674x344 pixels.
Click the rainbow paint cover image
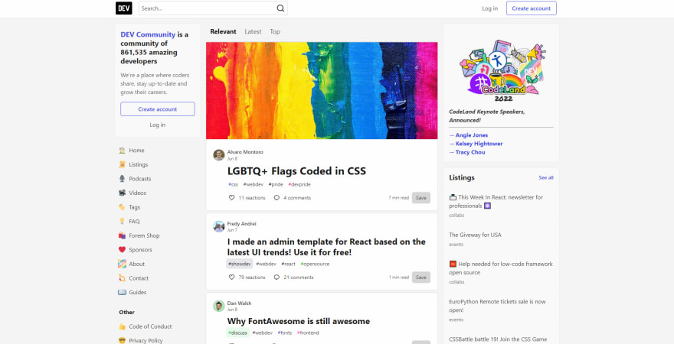(x=322, y=90)
